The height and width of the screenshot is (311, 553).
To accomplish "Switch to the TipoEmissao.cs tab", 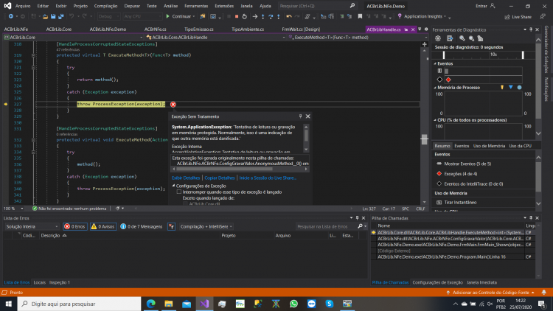I will click(x=198, y=29).
